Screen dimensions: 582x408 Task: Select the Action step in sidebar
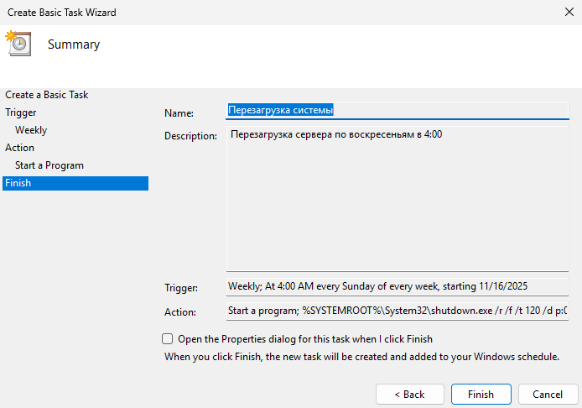click(x=20, y=148)
